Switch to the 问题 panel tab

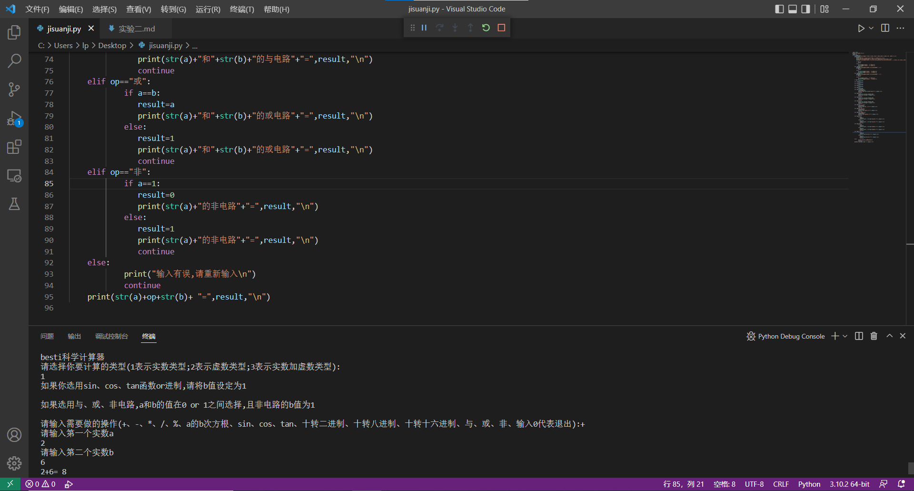click(x=47, y=336)
